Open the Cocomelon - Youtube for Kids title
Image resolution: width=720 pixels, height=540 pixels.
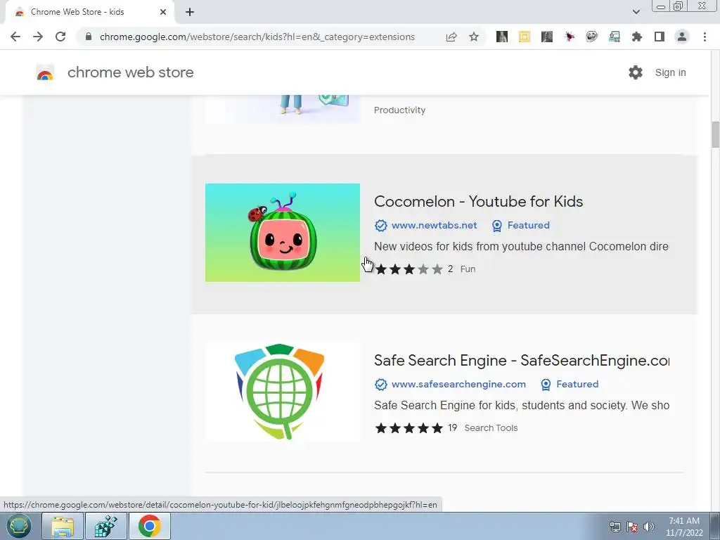(x=478, y=202)
